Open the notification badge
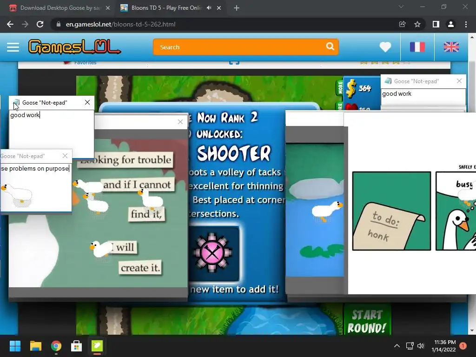The width and height of the screenshot is (476, 357). pyautogui.click(x=463, y=346)
